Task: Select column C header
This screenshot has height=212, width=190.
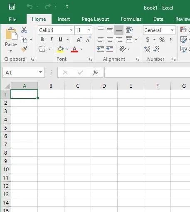Action: tap(78, 86)
